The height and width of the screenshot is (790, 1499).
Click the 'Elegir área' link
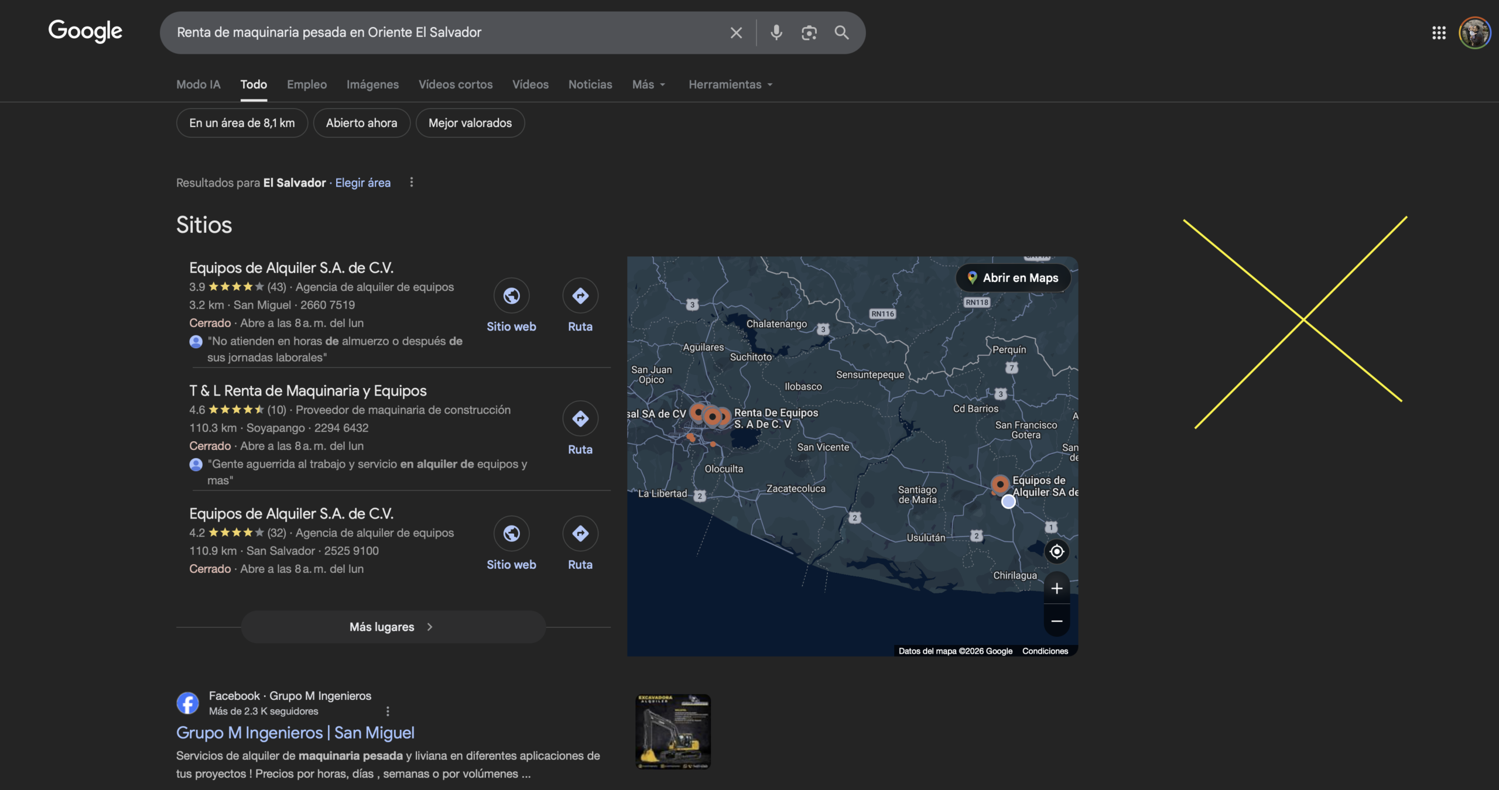tap(363, 183)
